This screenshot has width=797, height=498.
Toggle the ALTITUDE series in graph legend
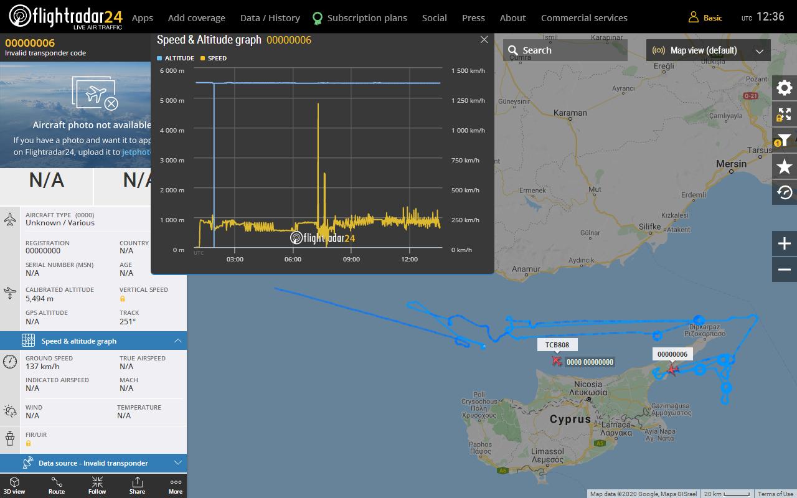click(176, 58)
